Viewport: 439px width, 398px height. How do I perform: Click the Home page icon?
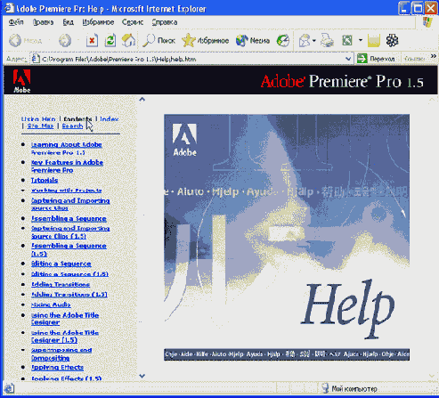(128, 40)
